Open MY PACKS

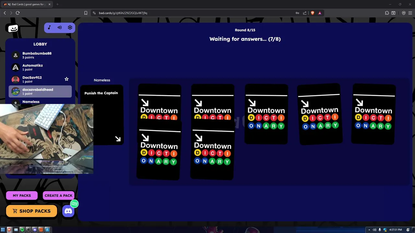coord(22,195)
